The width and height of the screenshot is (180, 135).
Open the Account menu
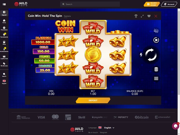click(169, 4)
